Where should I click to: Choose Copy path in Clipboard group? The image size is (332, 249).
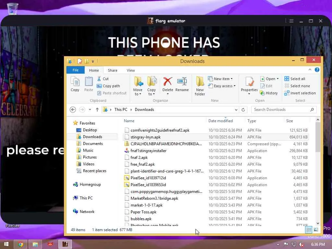(x=108, y=86)
